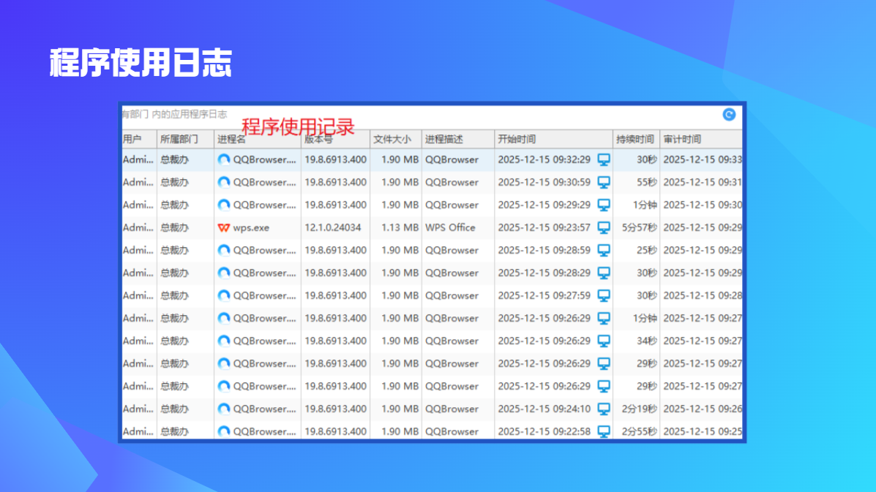Sort by the 持续时间 column header
Screen dimensions: 876x492
click(x=635, y=139)
